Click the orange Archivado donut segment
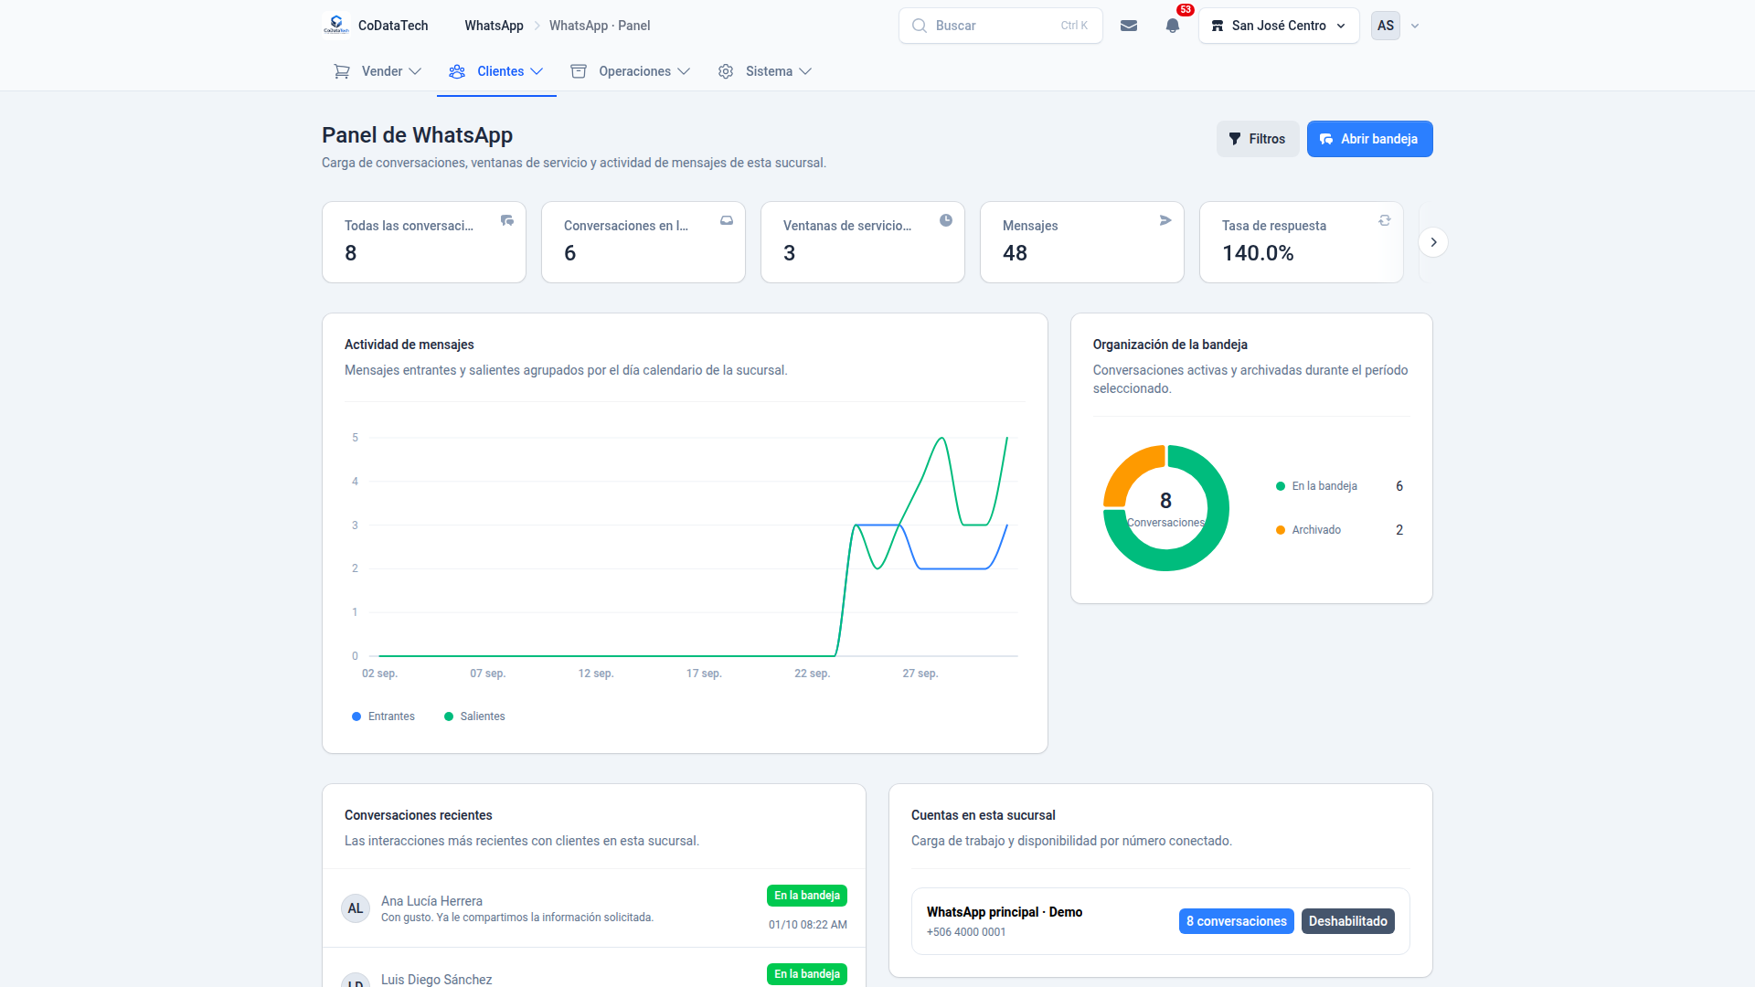Viewport: 1755px width, 987px height. pyautogui.click(x=1128, y=472)
